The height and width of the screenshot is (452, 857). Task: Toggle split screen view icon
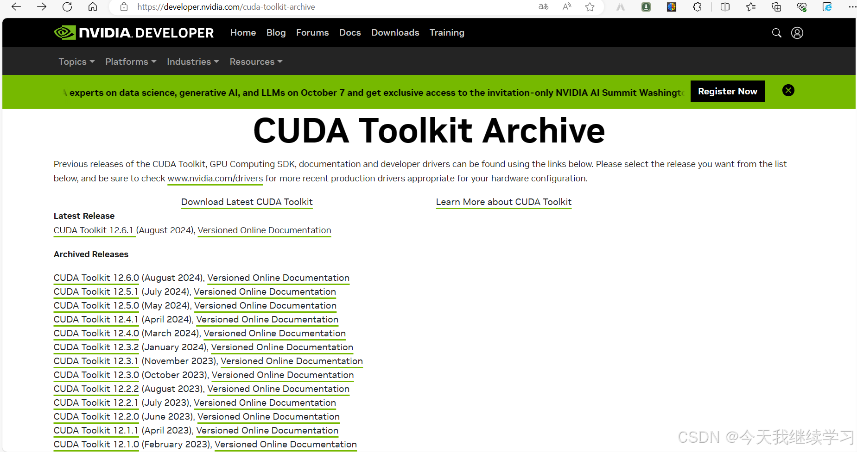[725, 7]
